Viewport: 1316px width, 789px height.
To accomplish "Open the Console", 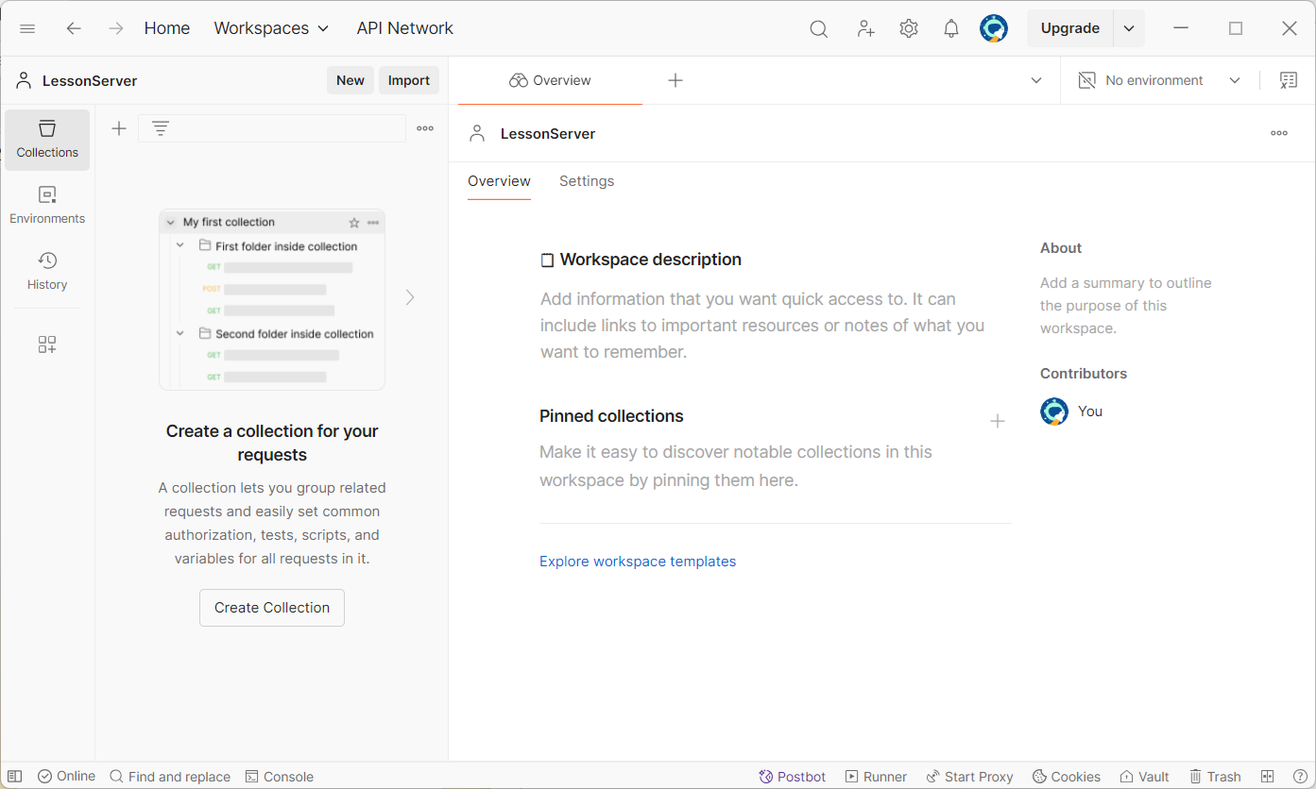I will click(280, 777).
